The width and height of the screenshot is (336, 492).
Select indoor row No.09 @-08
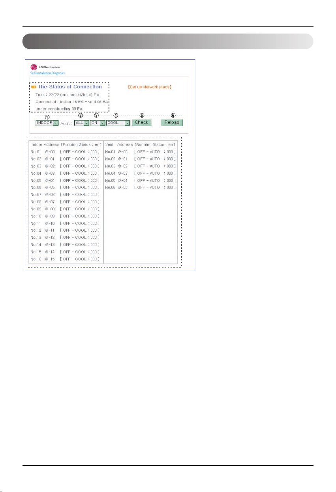click(65, 209)
